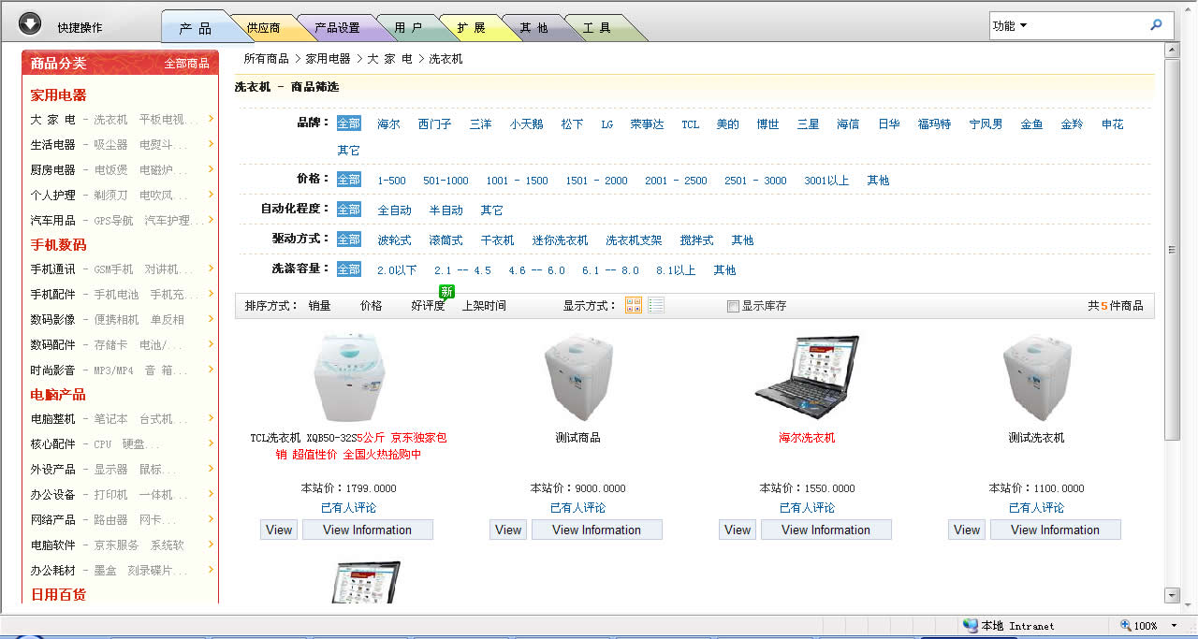Expand the 办公耗材 category arrow

212,570
